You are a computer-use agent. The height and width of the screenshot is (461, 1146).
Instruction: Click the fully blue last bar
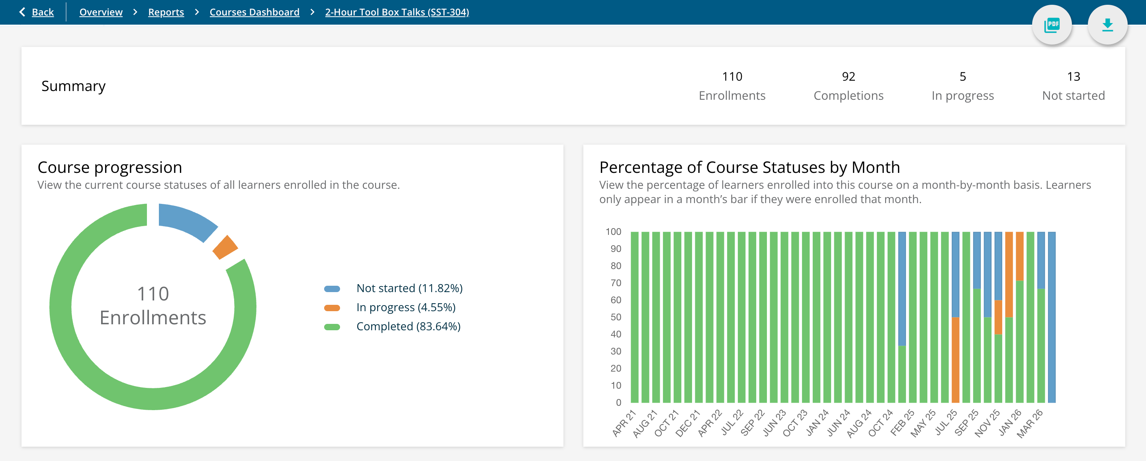click(1051, 317)
